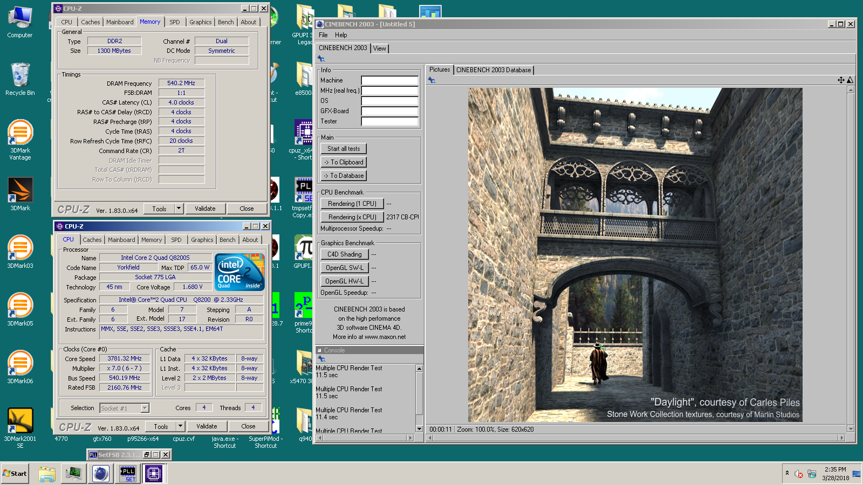Viewport: 863px width, 485px height.
Task: Switch to CINEBENCH 2003 Database tab
Action: coord(494,70)
